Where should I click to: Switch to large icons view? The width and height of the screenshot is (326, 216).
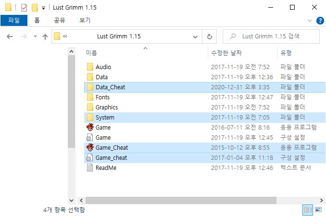[318, 210]
